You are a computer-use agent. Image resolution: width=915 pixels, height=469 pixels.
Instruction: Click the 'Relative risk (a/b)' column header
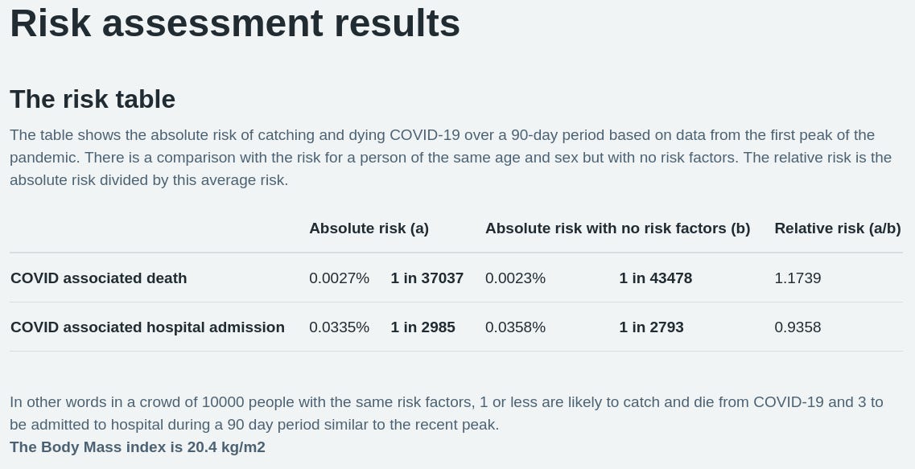pyautogui.click(x=838, y=228)
